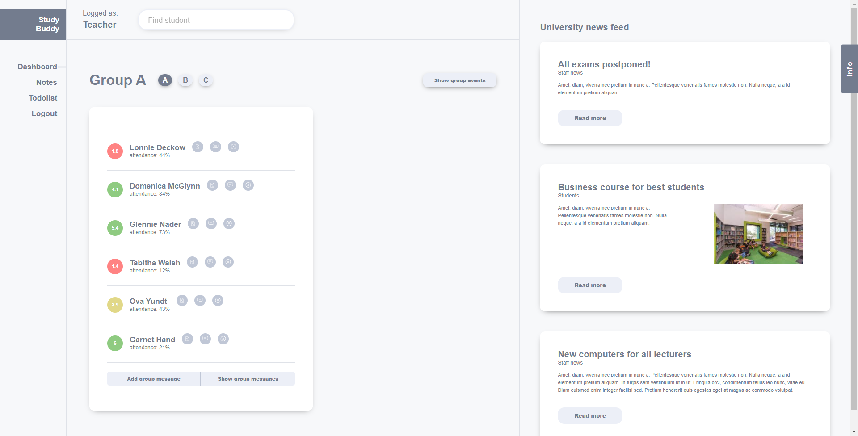Click Domenica McGlynn's green 4.1 grade badge
This screenshot has height=436, width=858.
tap(115, 189)
